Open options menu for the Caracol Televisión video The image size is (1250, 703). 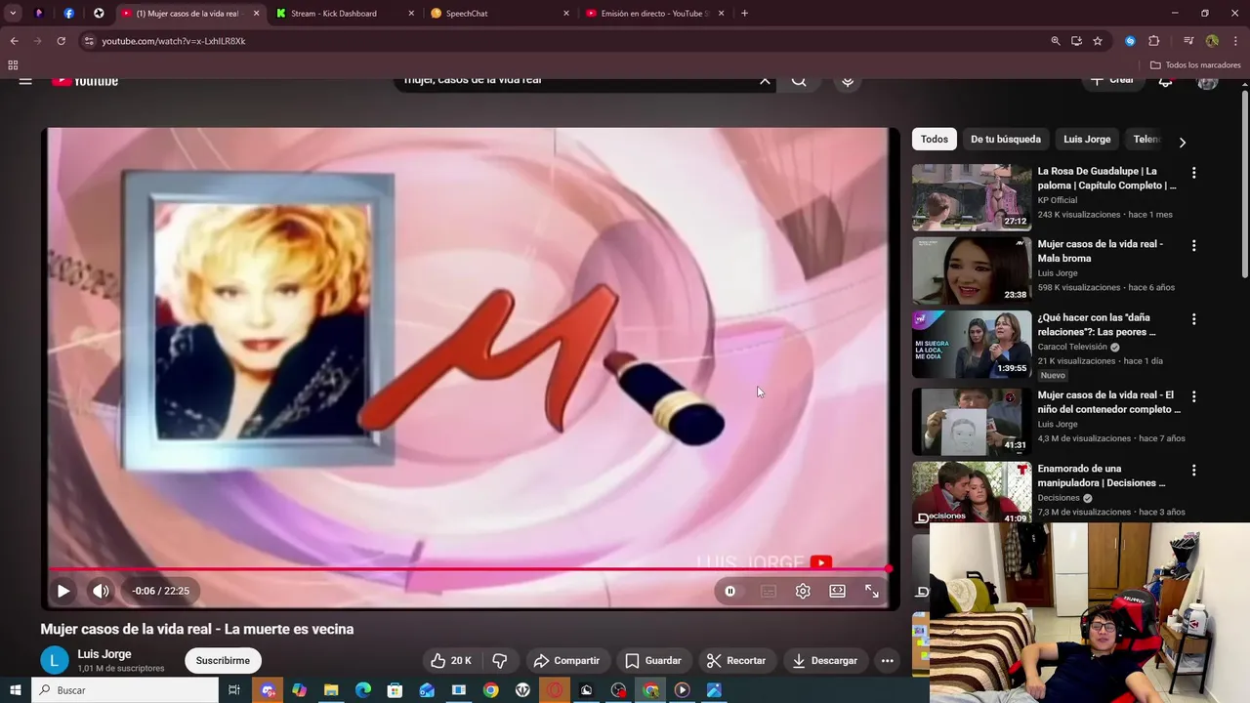click(x=1193, y=319)
